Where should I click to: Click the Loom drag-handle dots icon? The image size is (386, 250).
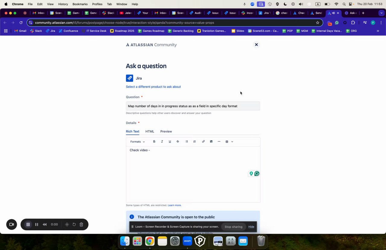click(x=67, y=225)
